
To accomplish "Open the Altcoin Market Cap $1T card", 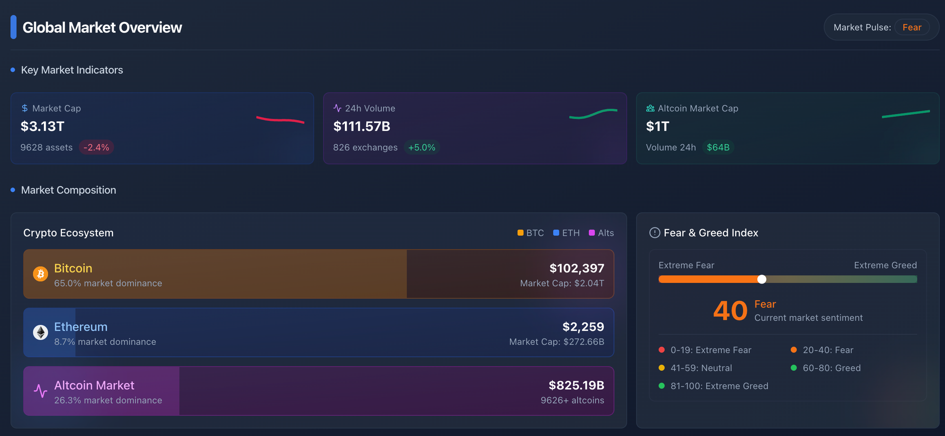I will (788, 128).
